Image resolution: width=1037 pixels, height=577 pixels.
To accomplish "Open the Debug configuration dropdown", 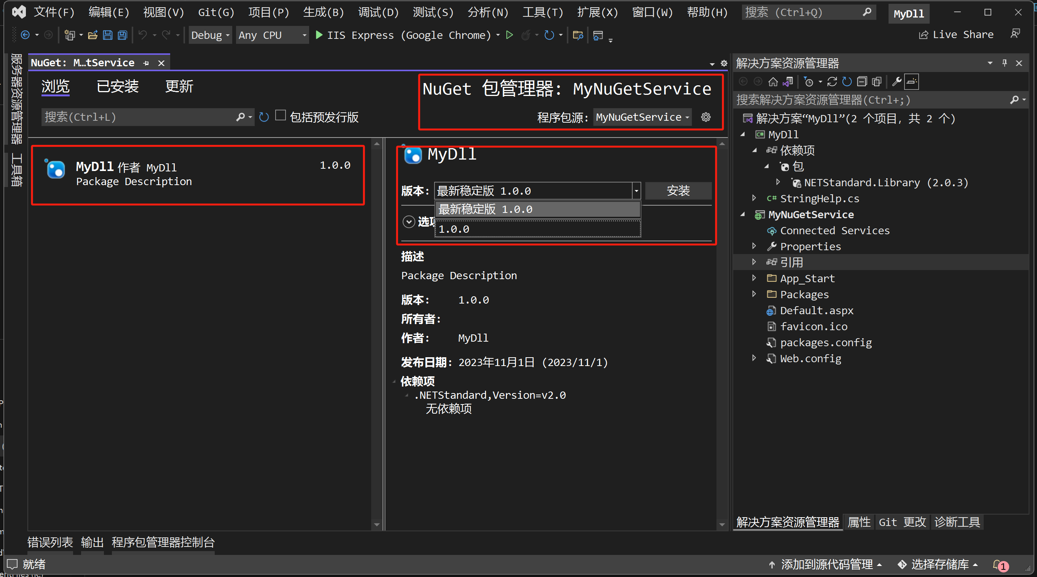I will point(210,35).
